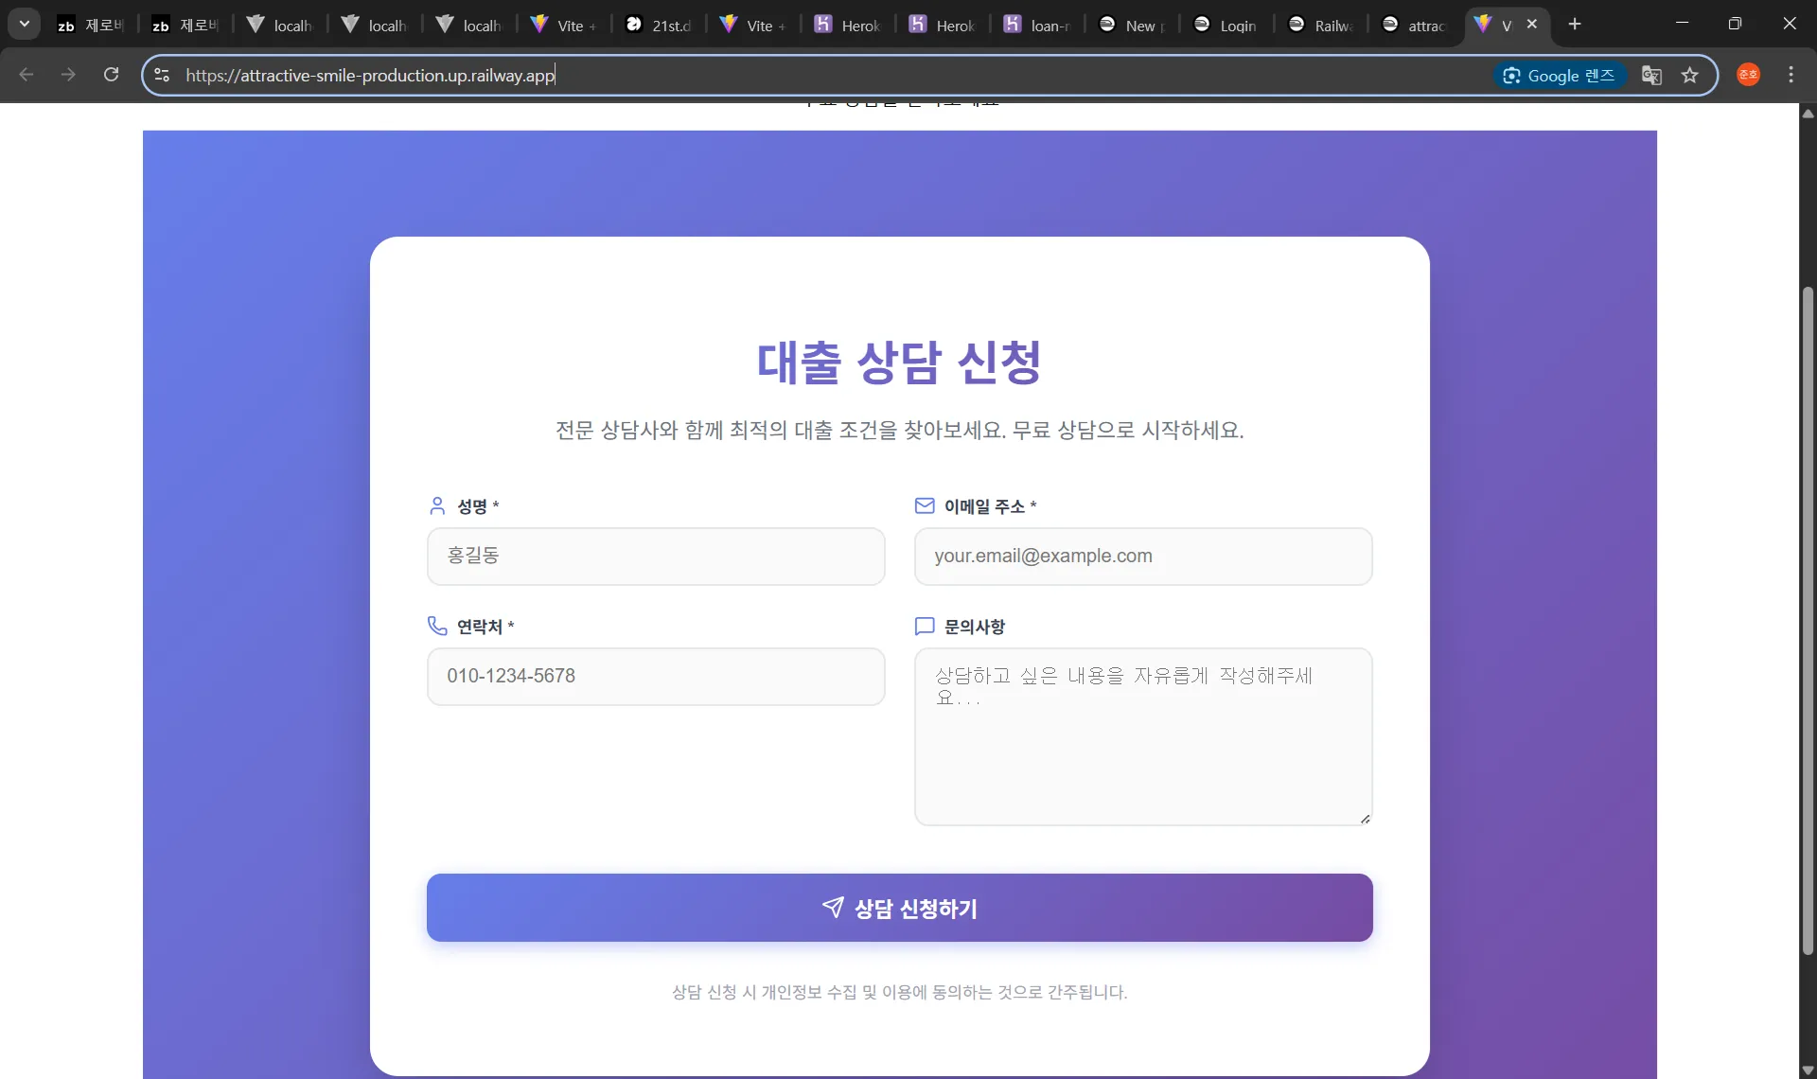Expand the 문의사항 textarea resize handle
This screenshot has height=1079, width=1817.
click(x=1365, y=818)
